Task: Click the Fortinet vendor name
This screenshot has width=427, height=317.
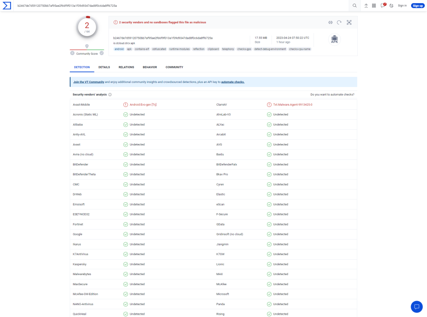Action: click(78, 224)
